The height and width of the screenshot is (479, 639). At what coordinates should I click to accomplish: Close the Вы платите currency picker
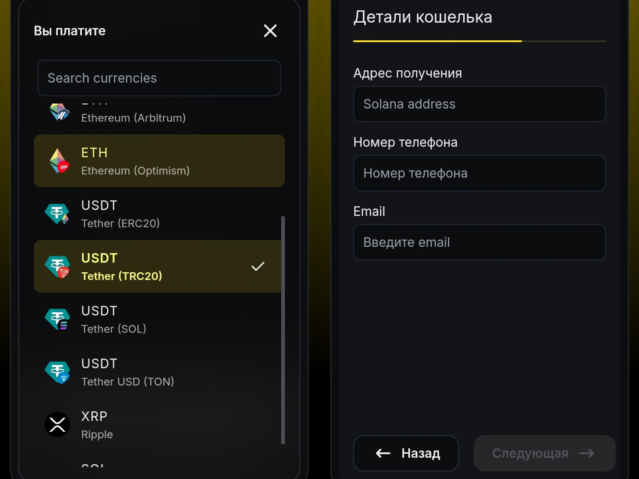(x=270, y=31)
